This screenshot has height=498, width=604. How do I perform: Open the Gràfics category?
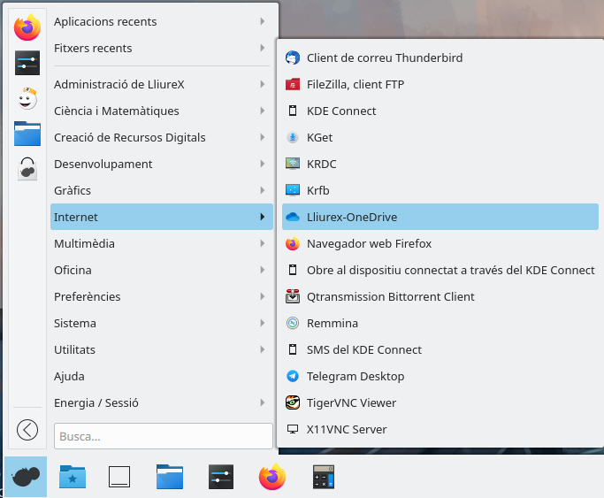(x=161, y=190)
